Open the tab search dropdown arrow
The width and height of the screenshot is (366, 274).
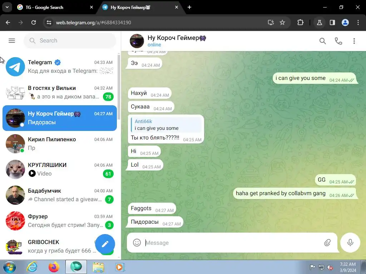point(7,7)
